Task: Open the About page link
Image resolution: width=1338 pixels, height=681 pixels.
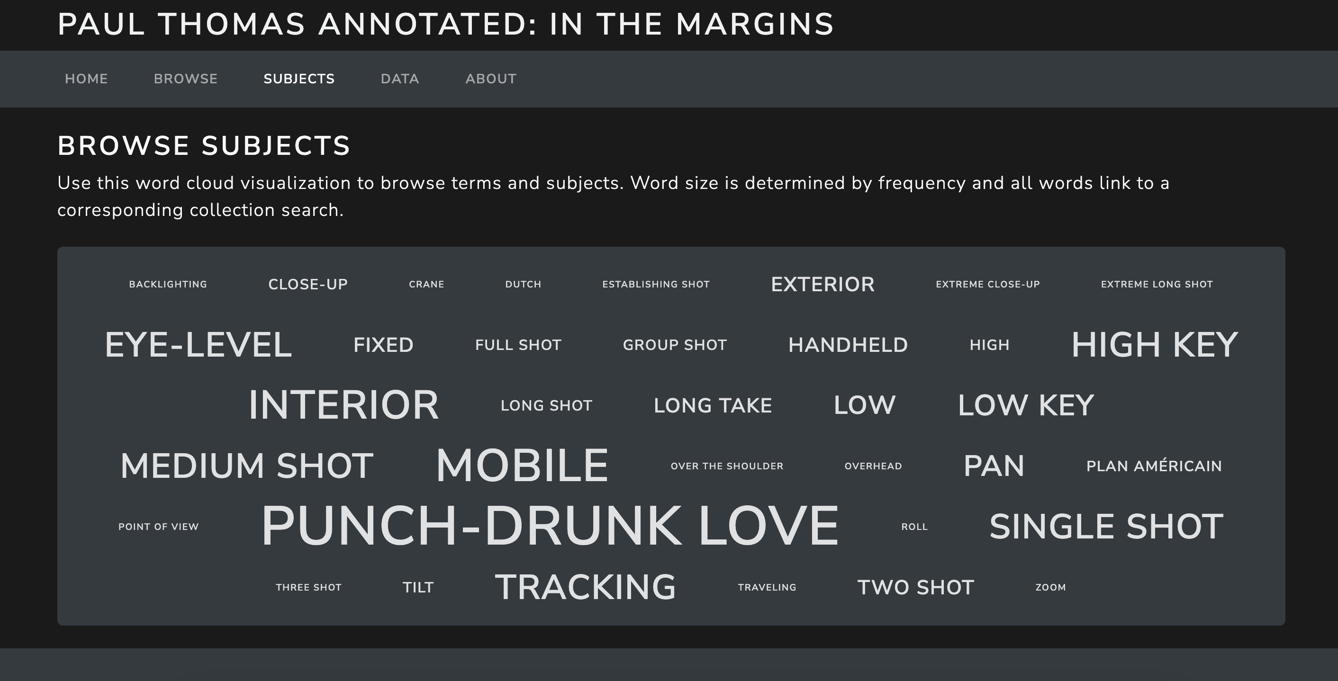Action: pos(490,79)
